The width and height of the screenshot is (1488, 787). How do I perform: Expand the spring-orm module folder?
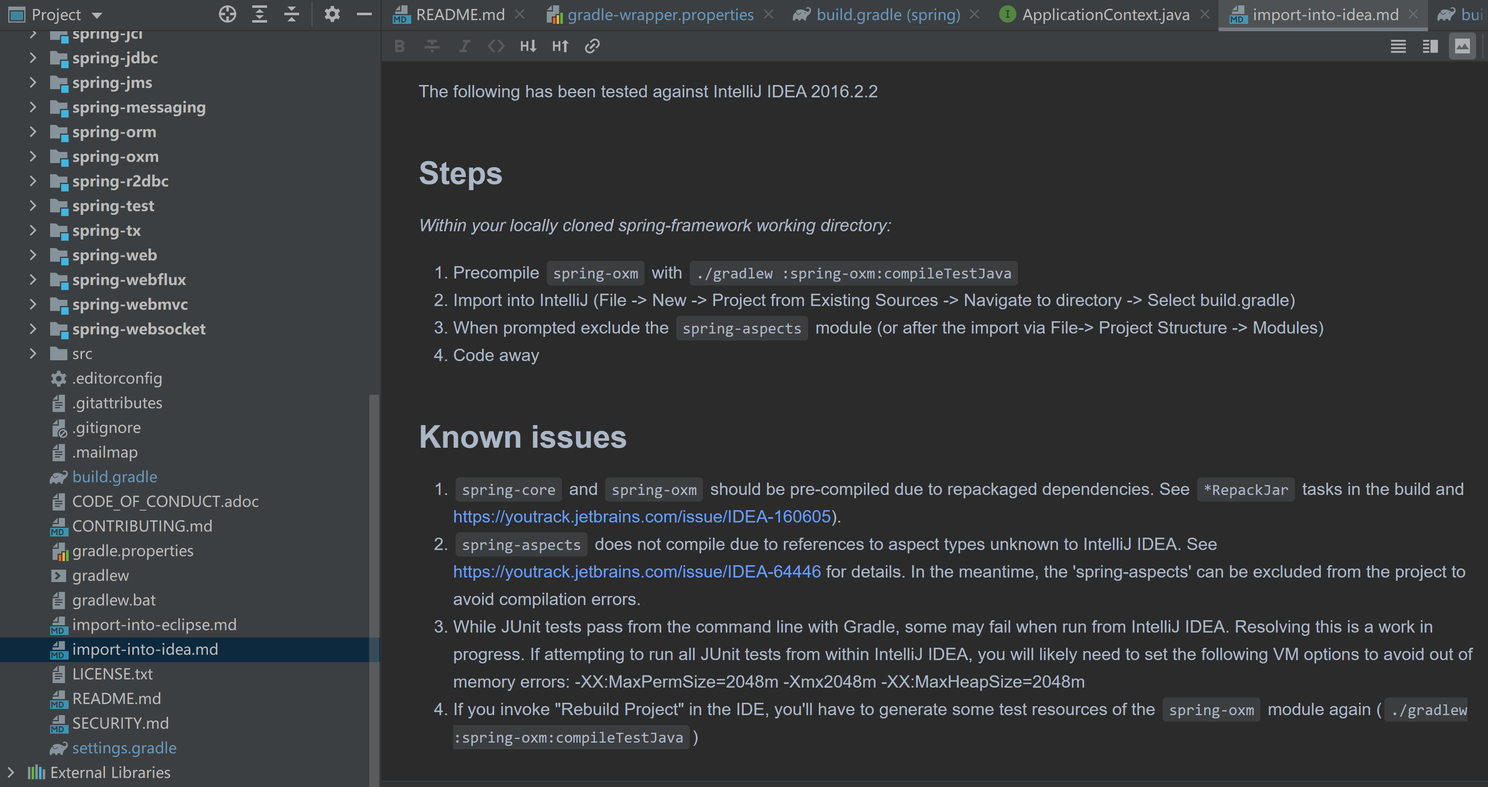(33, 132)
